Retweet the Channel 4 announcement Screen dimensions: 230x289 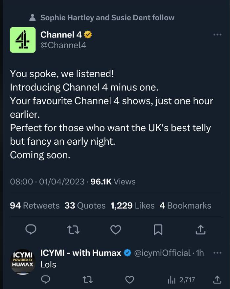point(73,230)
